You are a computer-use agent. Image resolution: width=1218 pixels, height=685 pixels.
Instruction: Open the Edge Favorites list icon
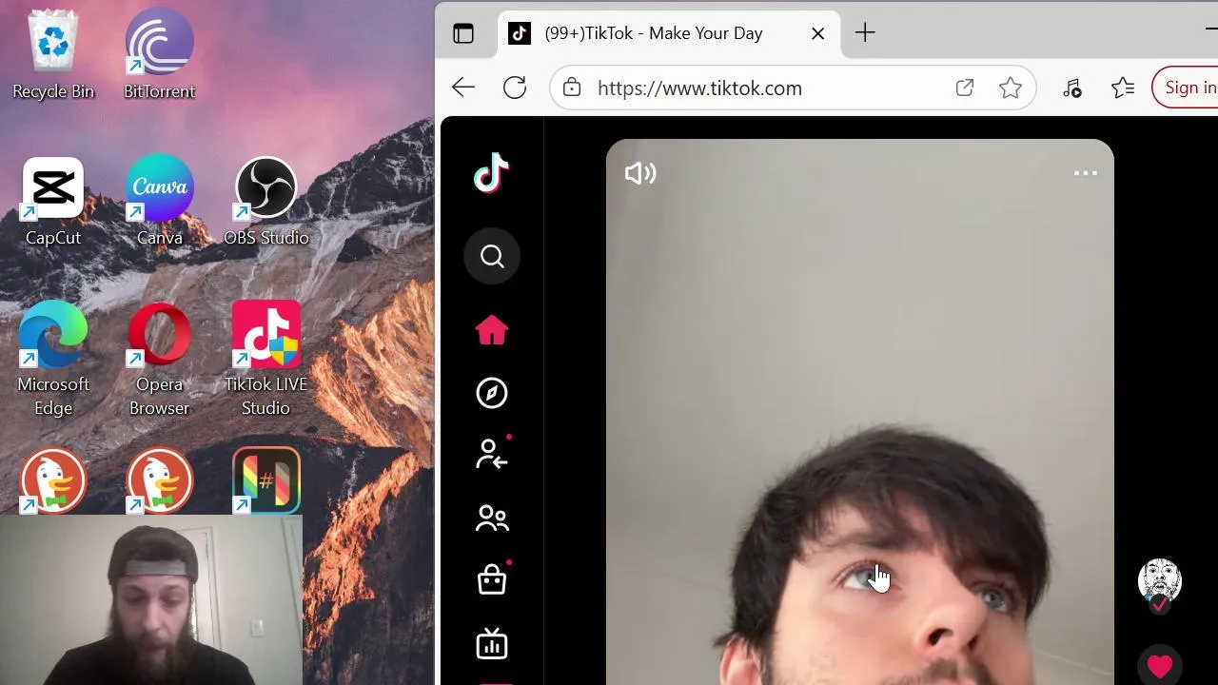[1123, 88]
